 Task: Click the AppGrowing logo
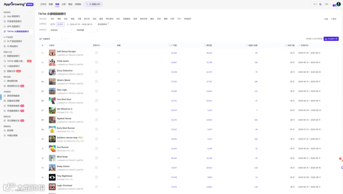click(14, 4)
